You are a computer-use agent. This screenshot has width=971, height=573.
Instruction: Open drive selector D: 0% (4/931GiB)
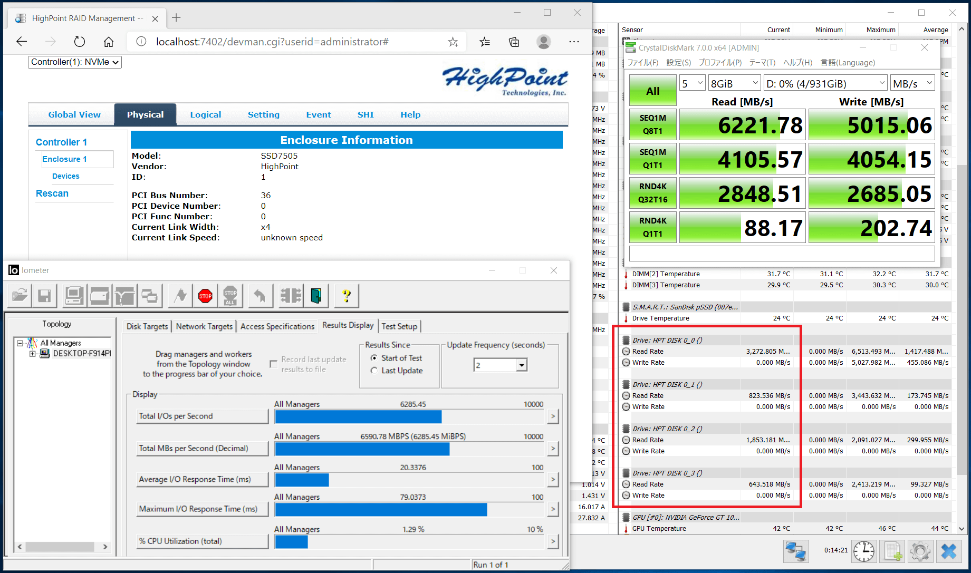(825, 83)
